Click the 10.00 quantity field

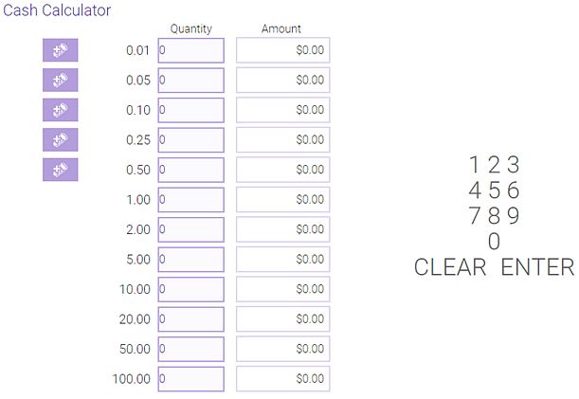click(190, 289)
